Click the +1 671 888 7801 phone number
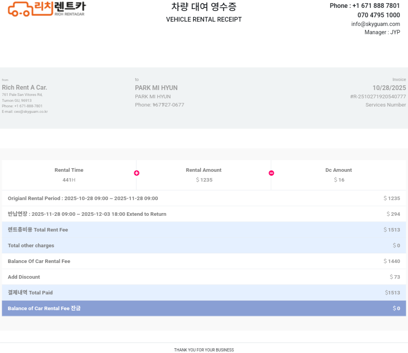This screenshot has height=353, width=408. [x=376, y=6]
